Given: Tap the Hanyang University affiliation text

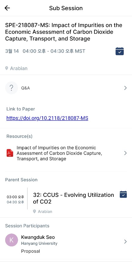Looking at the screenshot, I should click(39, 243).
